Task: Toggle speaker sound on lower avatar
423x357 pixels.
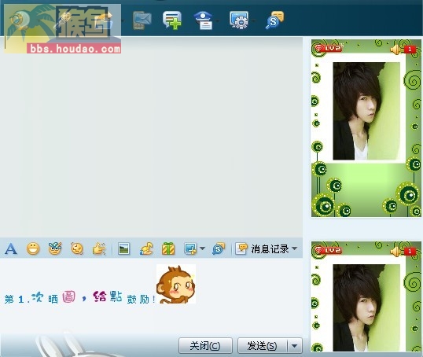Action: point(395,252)
